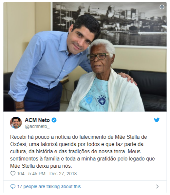The width and height of the screenshot is (170, 195).
Task: Click the blue verified badge
Action: pos(54,120)
